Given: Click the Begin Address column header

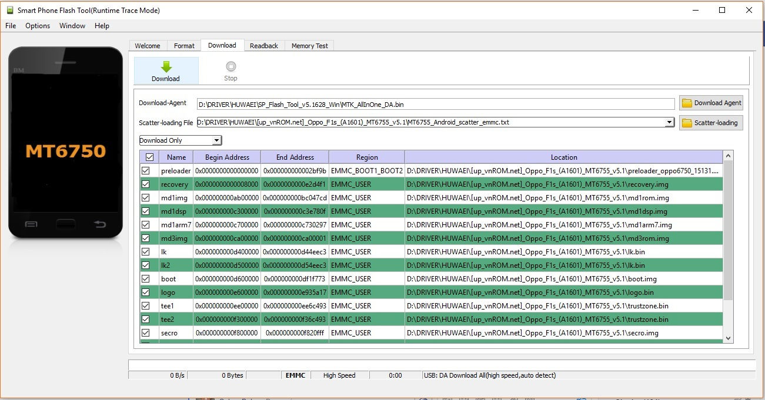Looking at the screenshot, I should point(227,157).
